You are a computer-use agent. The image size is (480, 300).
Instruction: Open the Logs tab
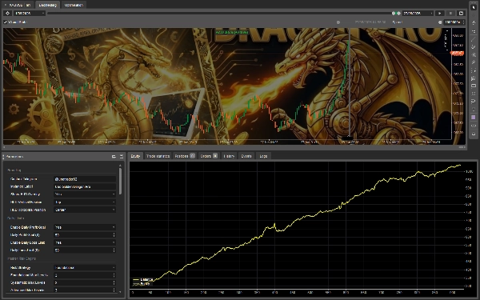(263, 156)
